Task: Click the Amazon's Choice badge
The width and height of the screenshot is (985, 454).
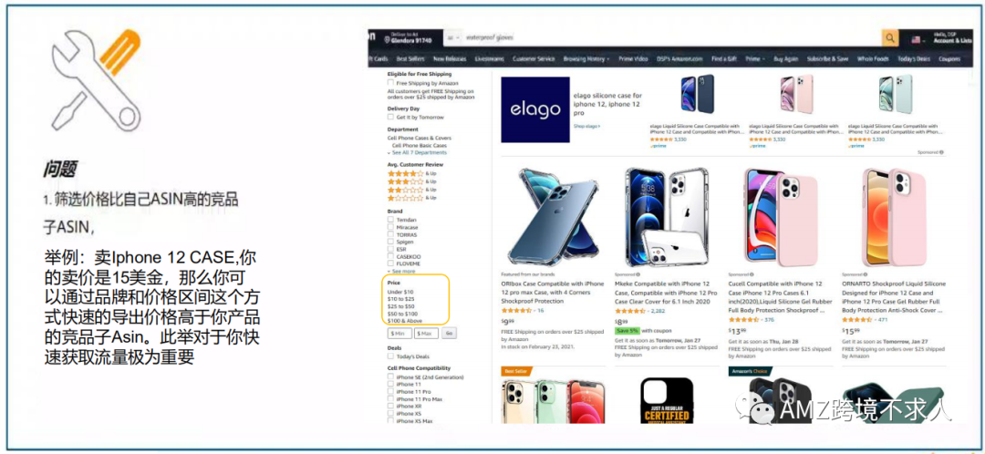Action: click(750, 371)
